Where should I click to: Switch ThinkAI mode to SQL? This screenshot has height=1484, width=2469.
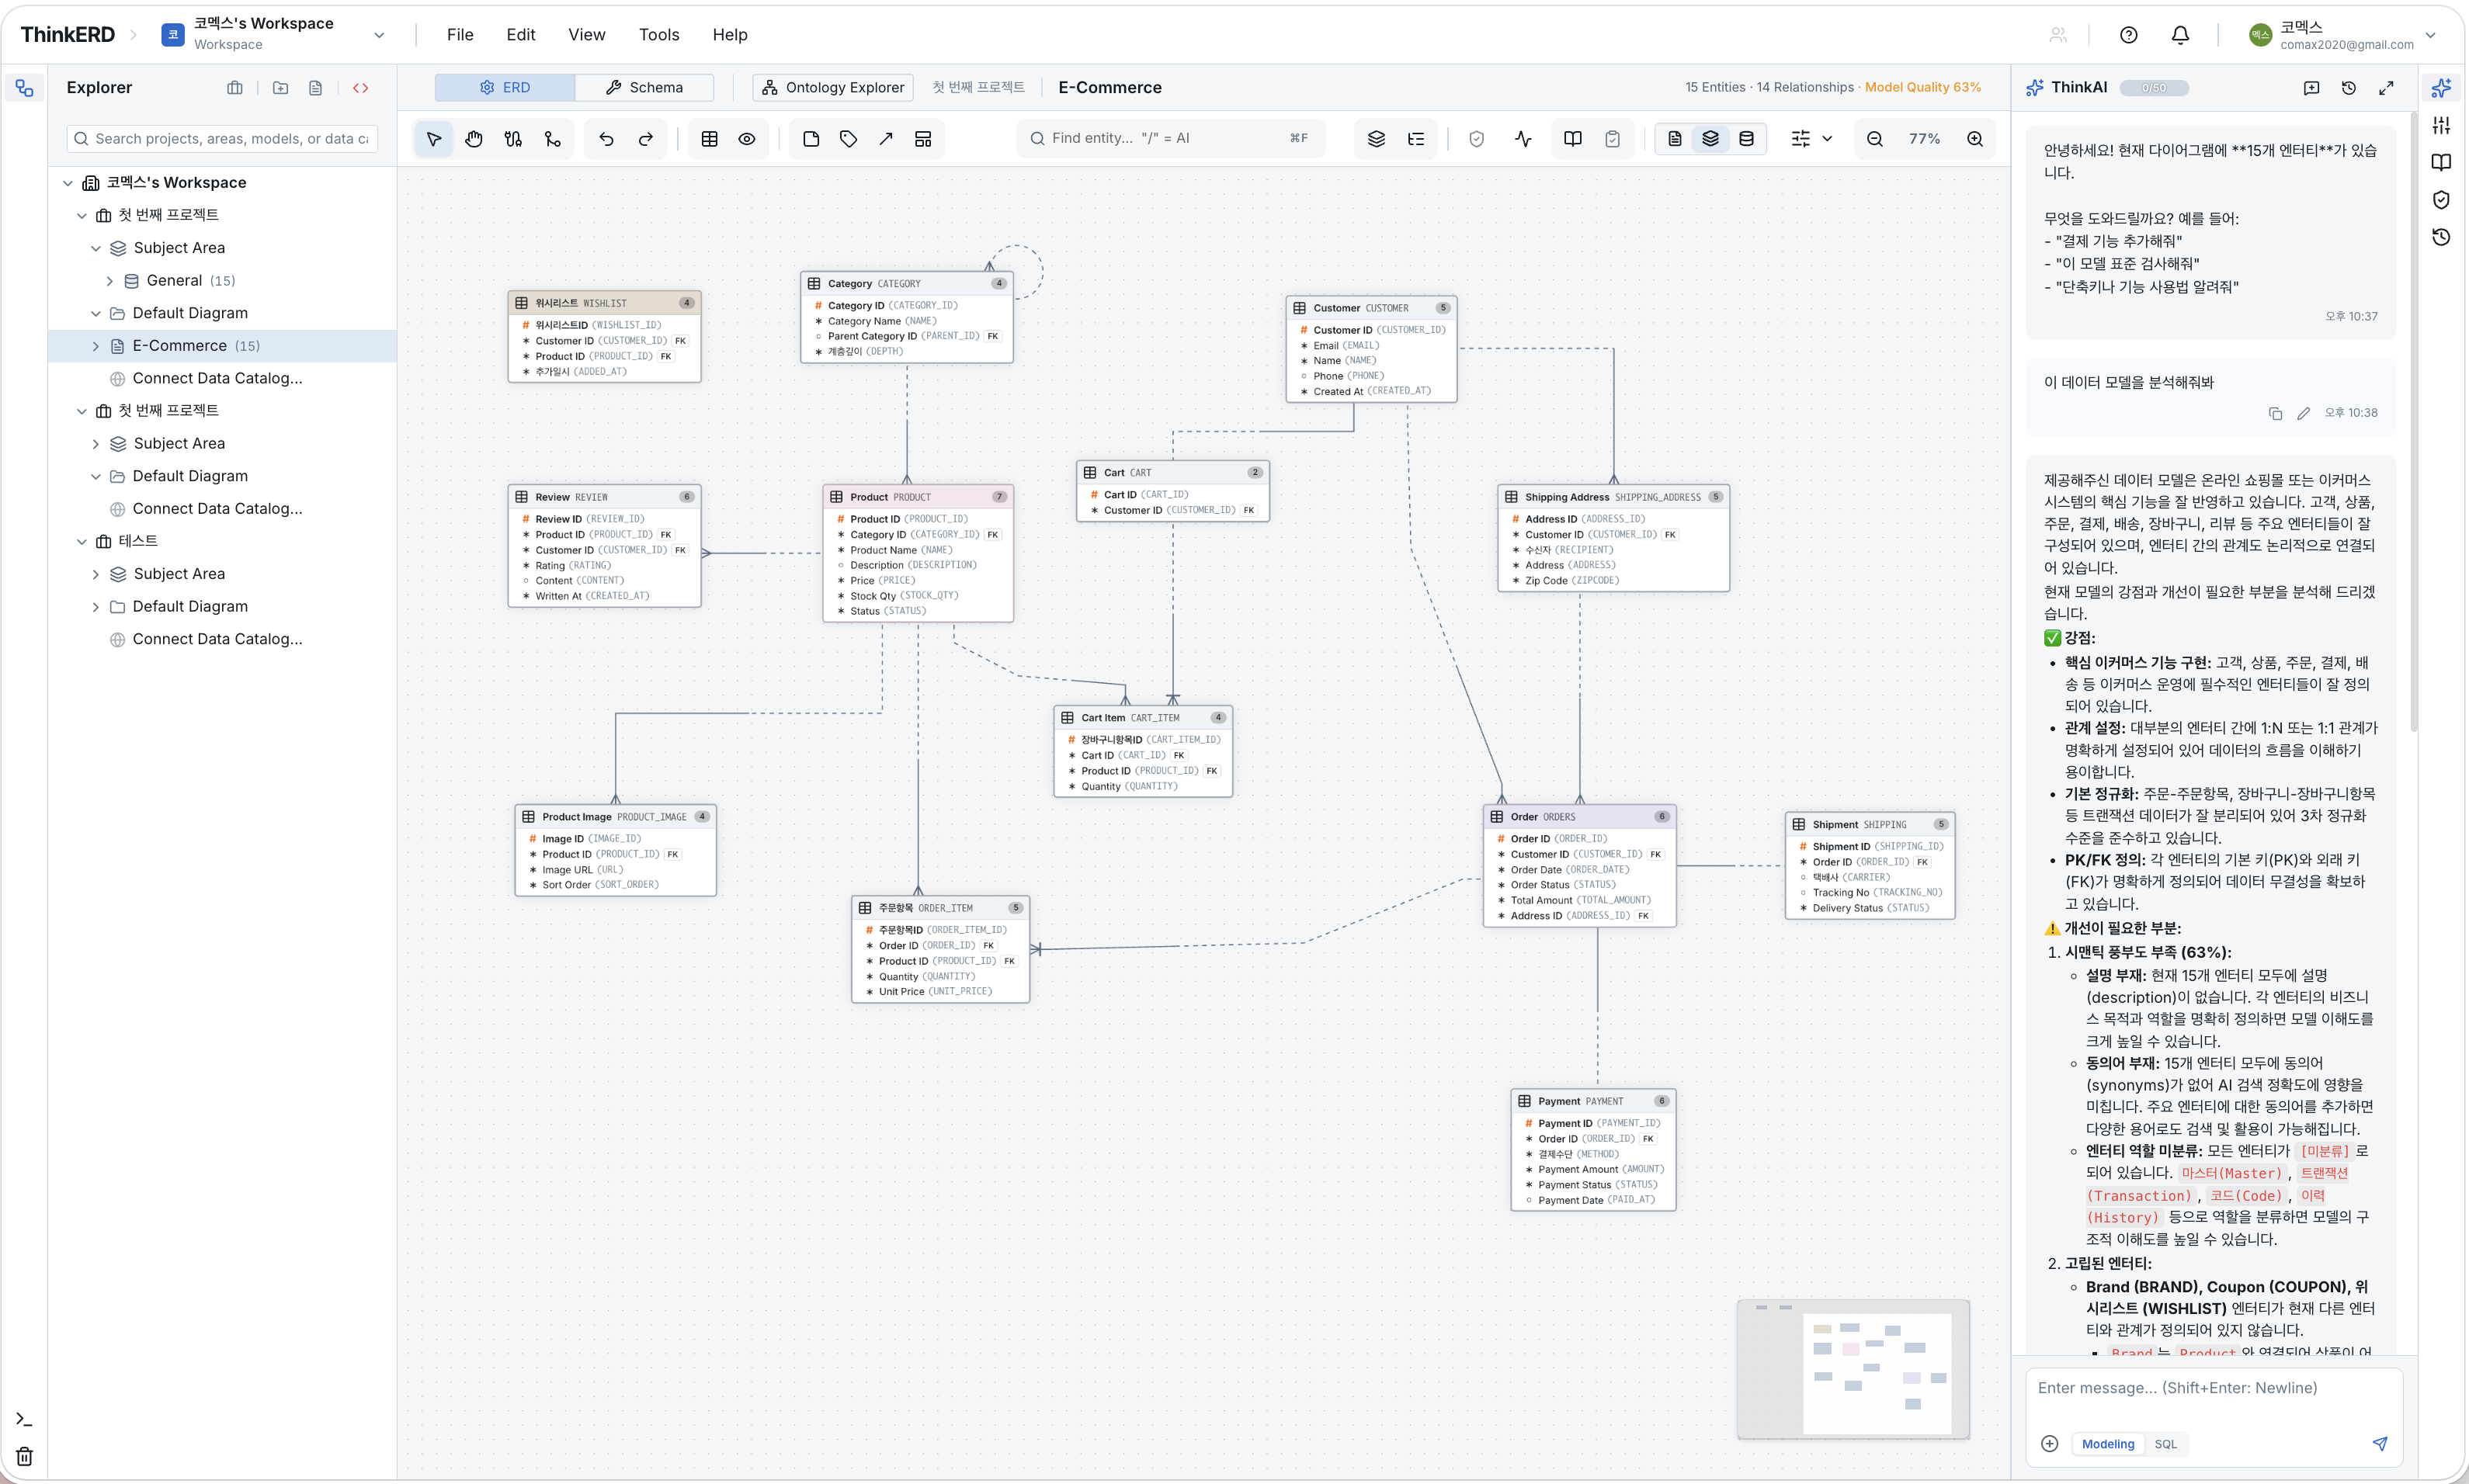[x=2165, y=1443]
